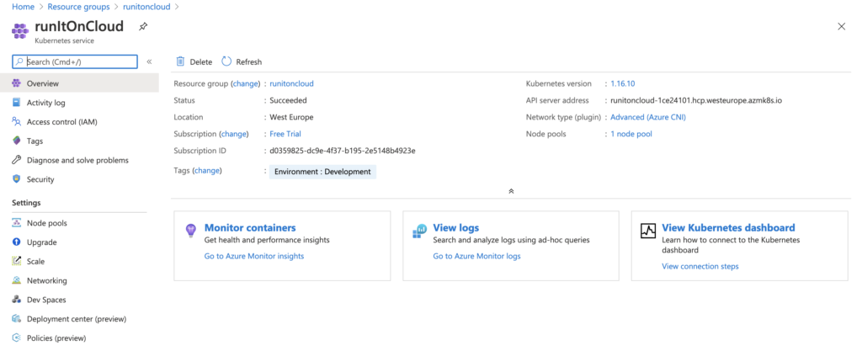The width and height of the screenshot is (862, 351).
Task: Select Networking in Settings menu
Action: [46, 280]
